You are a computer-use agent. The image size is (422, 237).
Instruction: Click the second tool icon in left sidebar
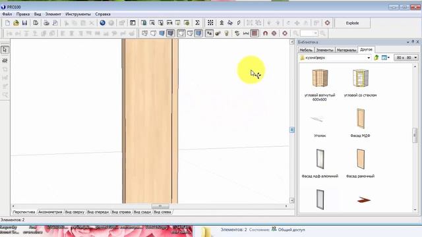pos(5,61)
